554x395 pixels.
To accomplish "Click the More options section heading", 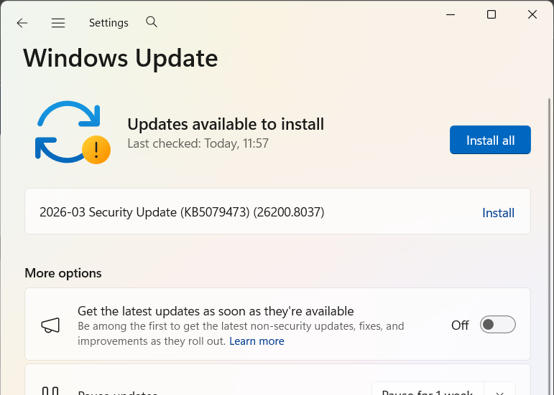I will point(63,273).
